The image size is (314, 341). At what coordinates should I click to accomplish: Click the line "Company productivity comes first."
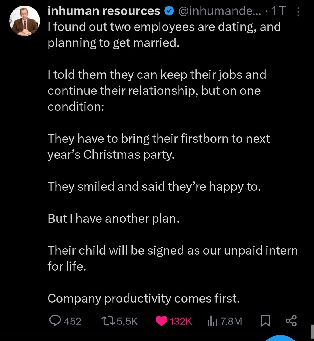[x=144, y=298]
